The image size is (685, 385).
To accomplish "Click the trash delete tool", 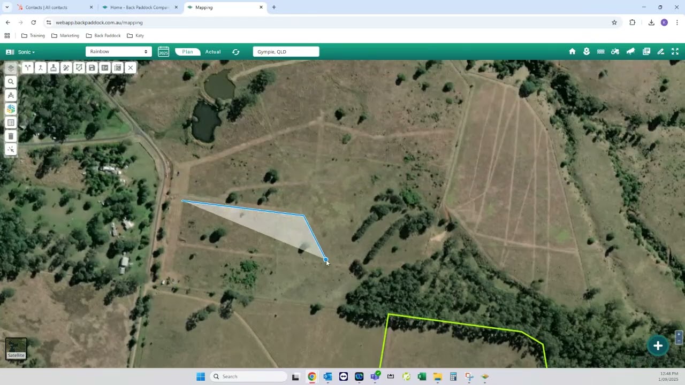I will pos(11,136).
